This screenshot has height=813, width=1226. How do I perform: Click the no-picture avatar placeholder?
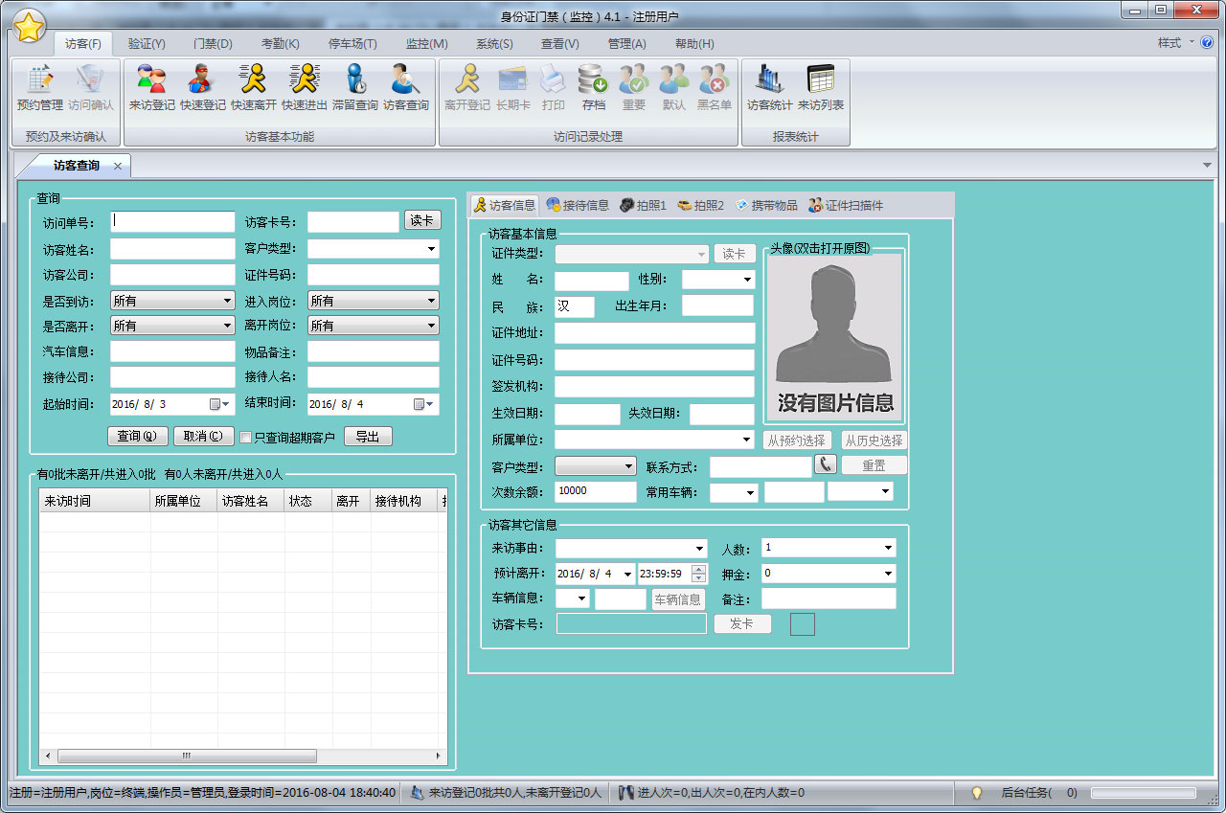tap(833, 336)
